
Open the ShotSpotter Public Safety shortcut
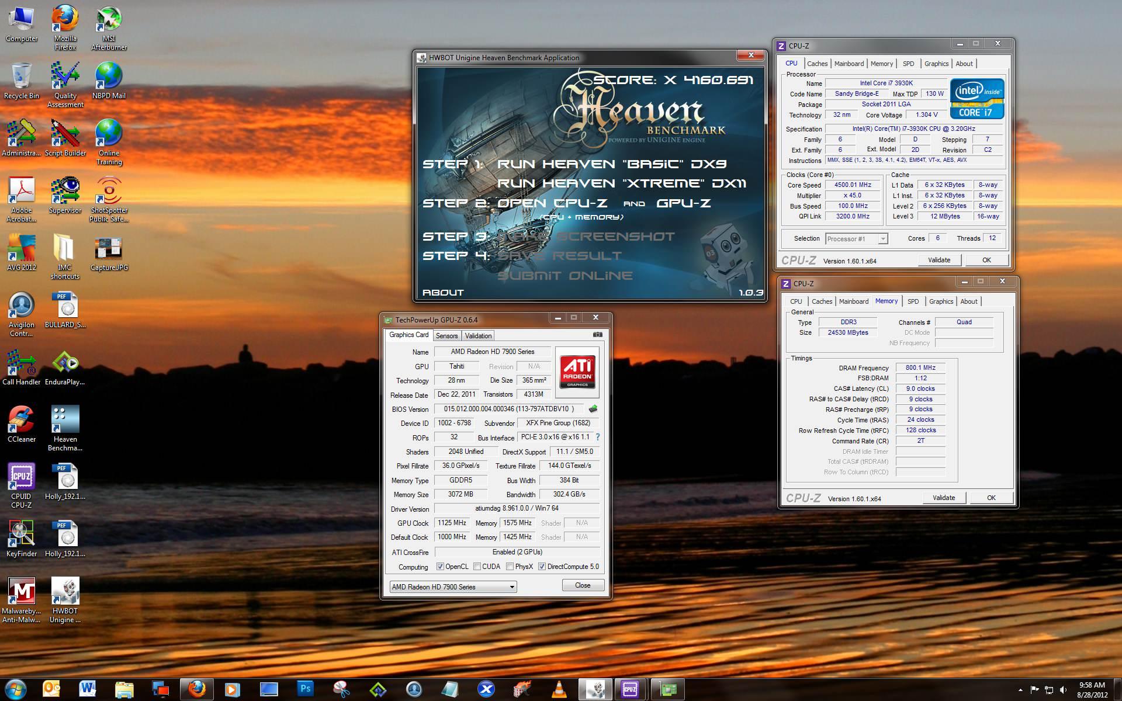[109, 199]
